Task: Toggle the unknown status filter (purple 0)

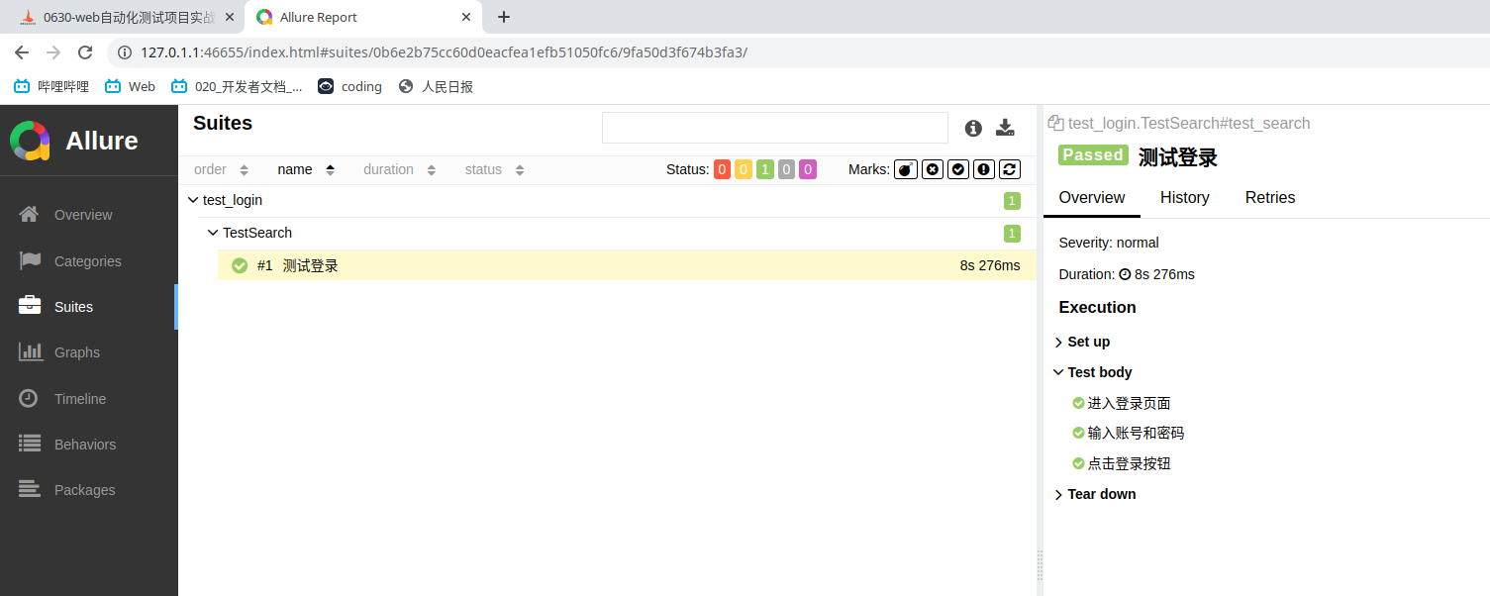Action: click(x=808, y=169)
